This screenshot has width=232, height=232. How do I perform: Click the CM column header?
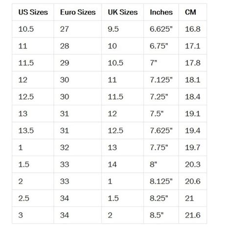(x=193, y=12)
